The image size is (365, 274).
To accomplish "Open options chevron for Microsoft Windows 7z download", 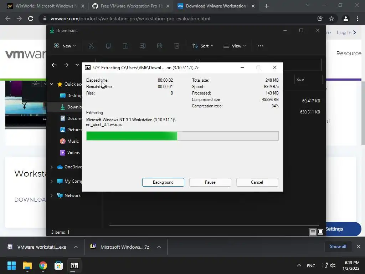I will [159, 247].
